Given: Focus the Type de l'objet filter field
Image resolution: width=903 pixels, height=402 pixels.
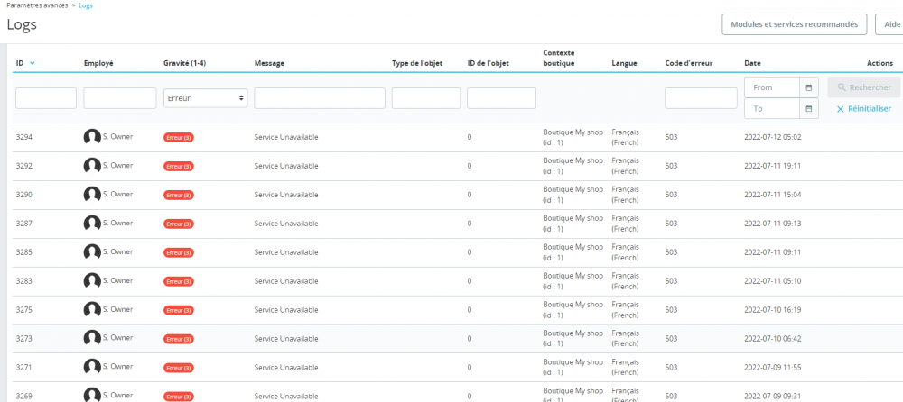Looking at the screenshot, I should tap(426, 98).
